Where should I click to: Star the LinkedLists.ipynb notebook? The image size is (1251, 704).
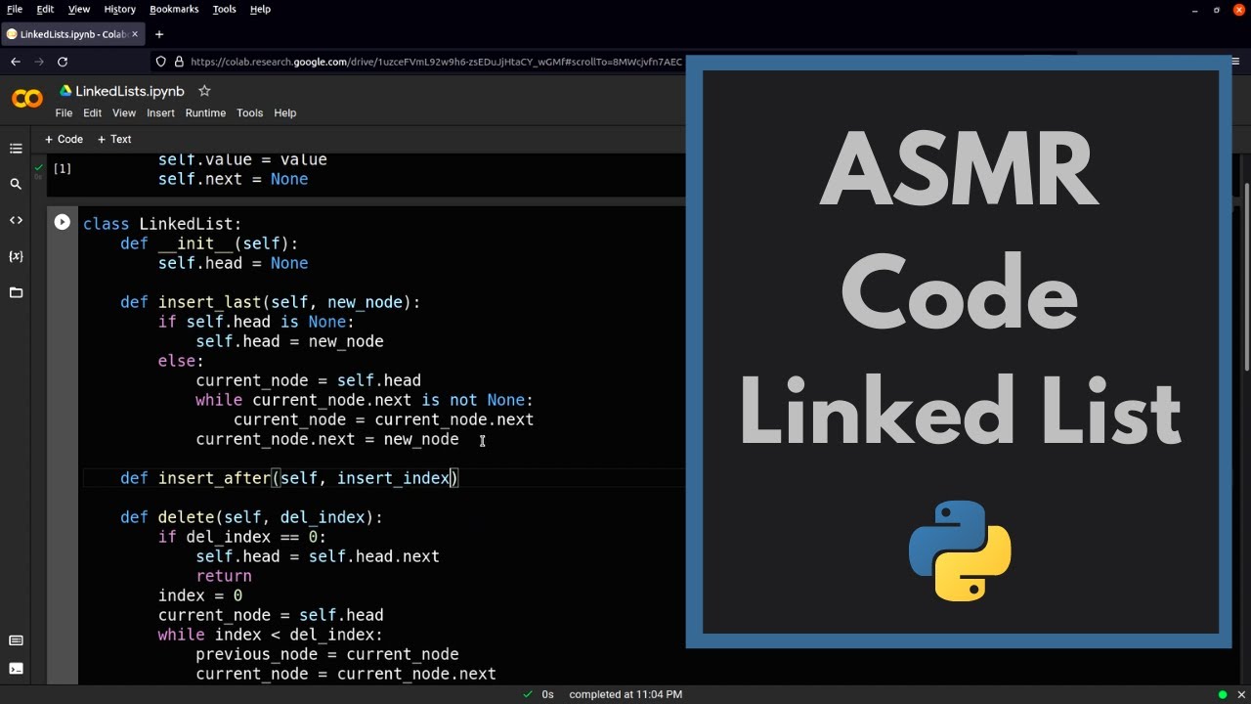click(204, 91)
